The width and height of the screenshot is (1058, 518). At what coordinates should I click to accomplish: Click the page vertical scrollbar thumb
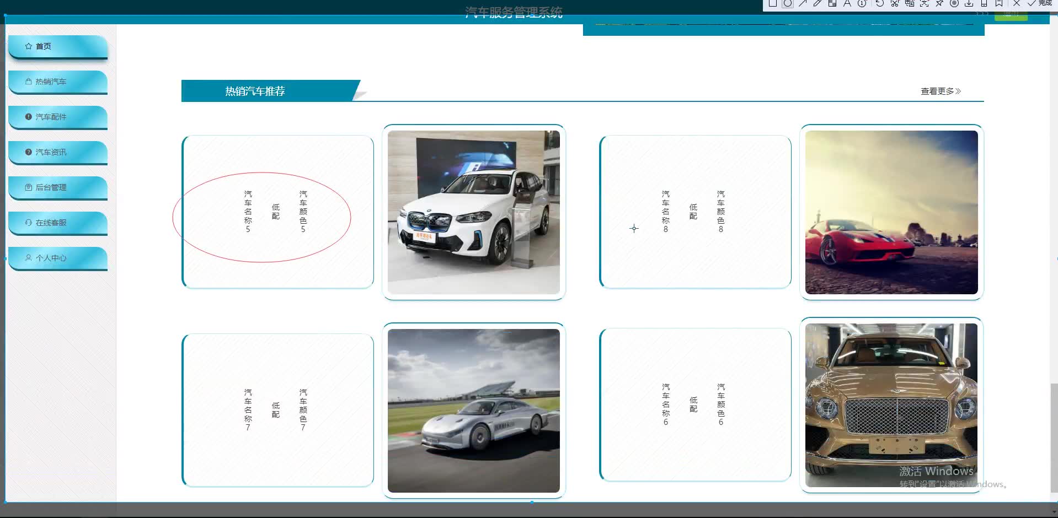click(x=1054, y=438)
